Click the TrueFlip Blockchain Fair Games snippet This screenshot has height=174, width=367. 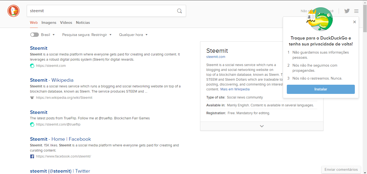(x=90, y=118)
